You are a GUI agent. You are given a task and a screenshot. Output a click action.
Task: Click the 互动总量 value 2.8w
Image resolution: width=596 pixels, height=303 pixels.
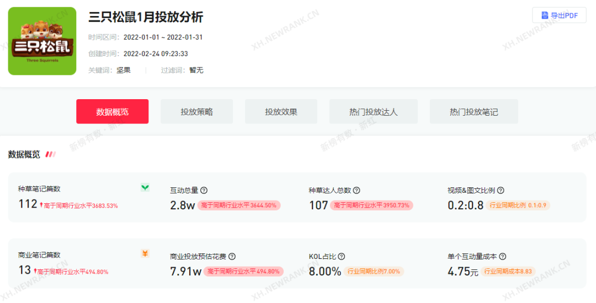click(x=183, y=205)
